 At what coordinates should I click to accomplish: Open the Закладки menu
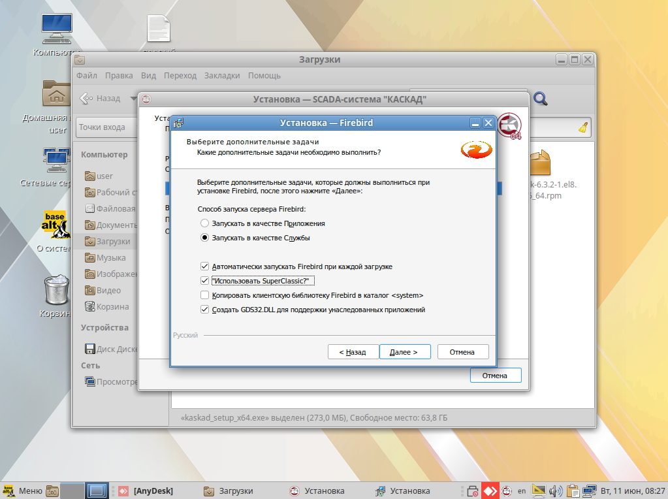click(x=221, y=76)
